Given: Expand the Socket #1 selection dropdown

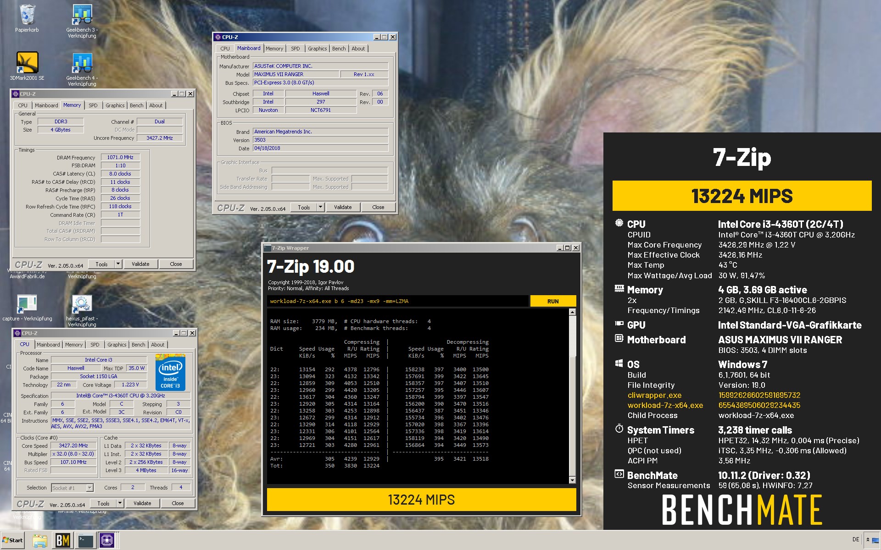Looking at the screenshot, I should [x=89, y=488].
